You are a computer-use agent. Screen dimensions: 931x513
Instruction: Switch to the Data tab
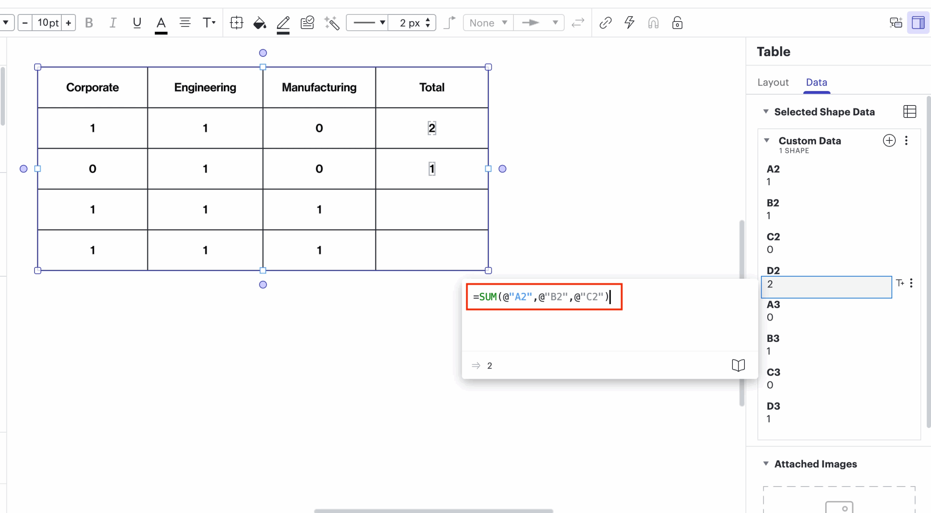pos(816,82)
